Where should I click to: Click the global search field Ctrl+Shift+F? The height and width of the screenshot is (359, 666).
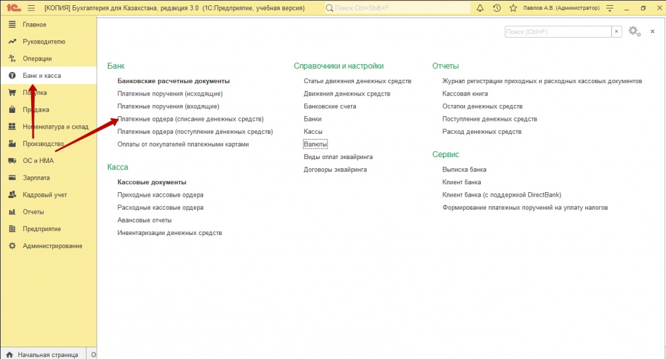[397, 8]
